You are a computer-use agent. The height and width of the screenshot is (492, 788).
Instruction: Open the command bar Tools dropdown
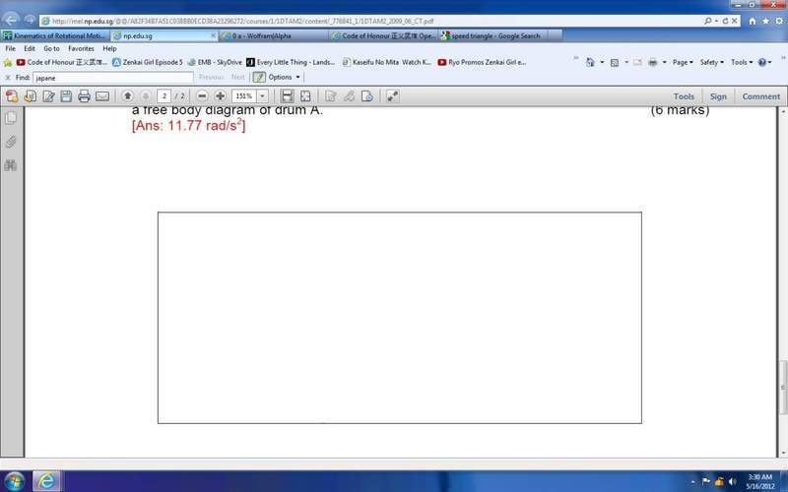pos(742,62)
